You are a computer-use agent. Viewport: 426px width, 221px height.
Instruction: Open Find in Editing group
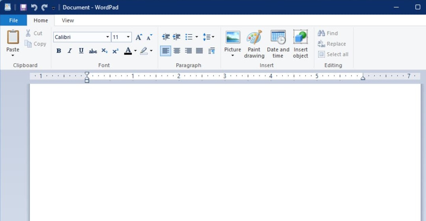click(x=328, y=33)
